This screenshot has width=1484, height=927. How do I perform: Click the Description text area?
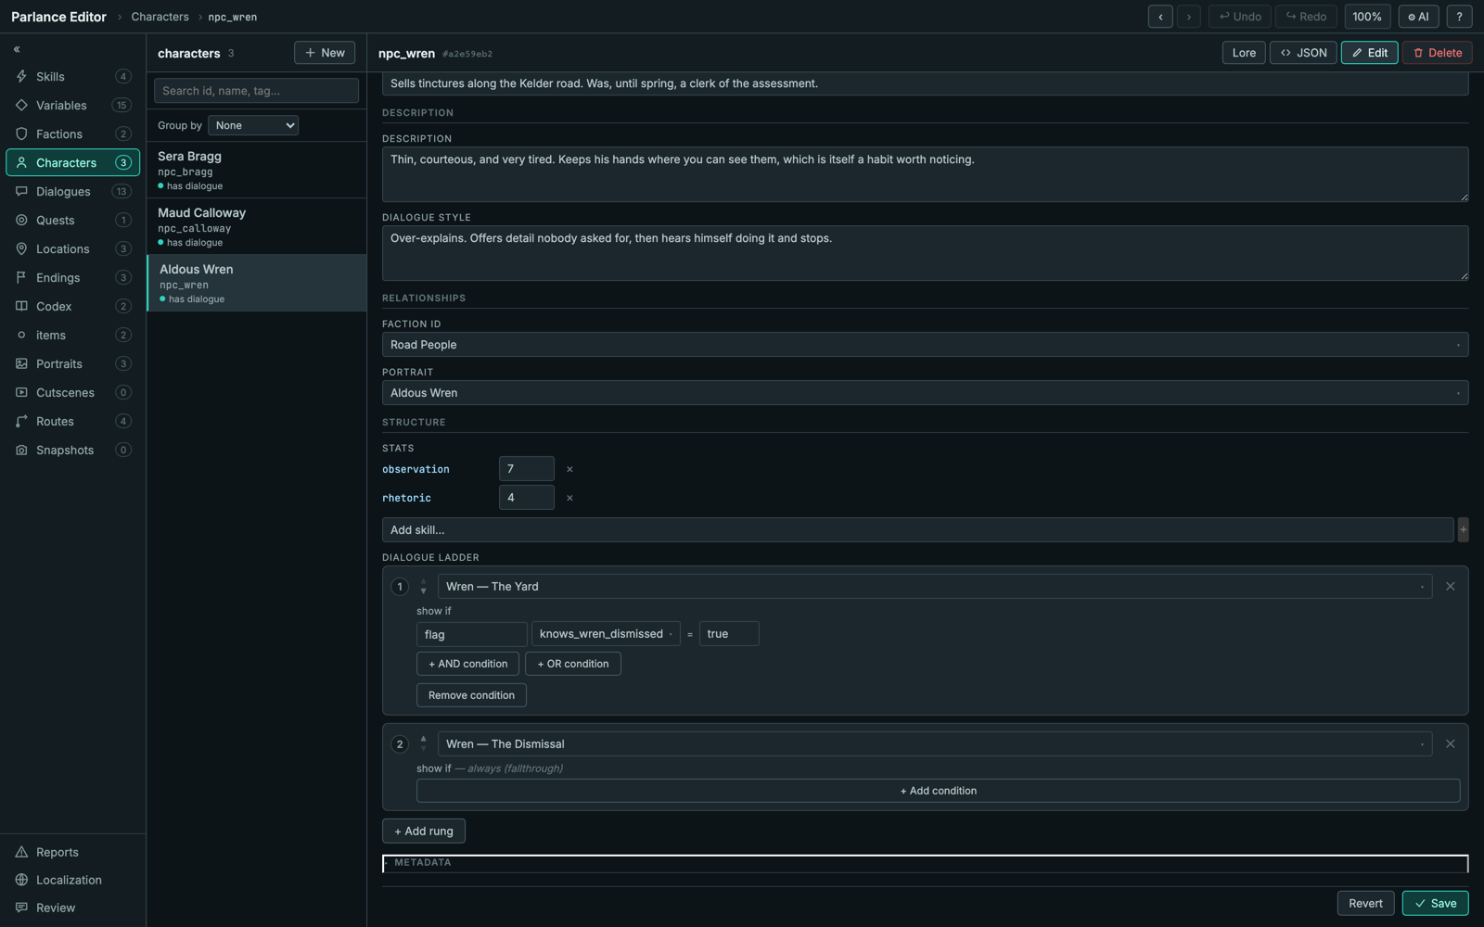point(925,174)
